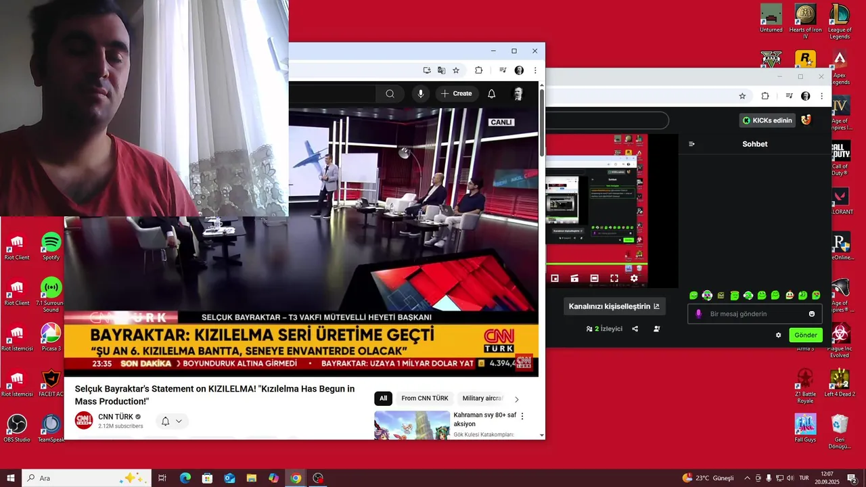Screen dimensions: 866x487
Task: Click the YouTube page vertical scrollbar
Action: [x=542, y=122]
